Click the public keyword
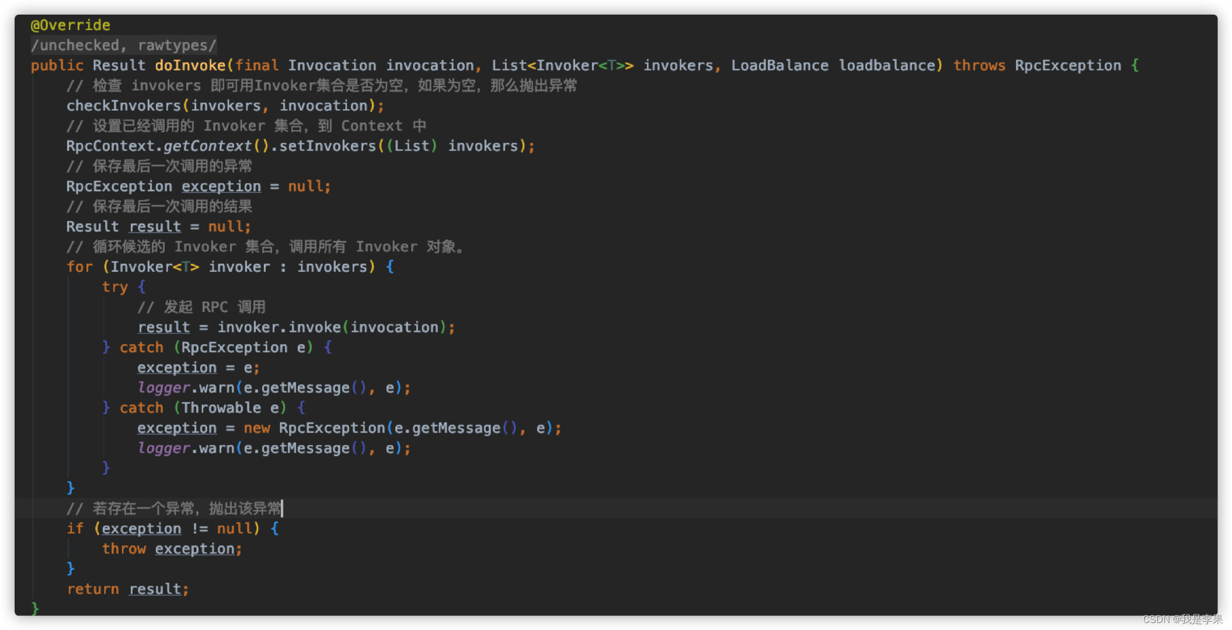1232x630 pixels. coord(57,65)
